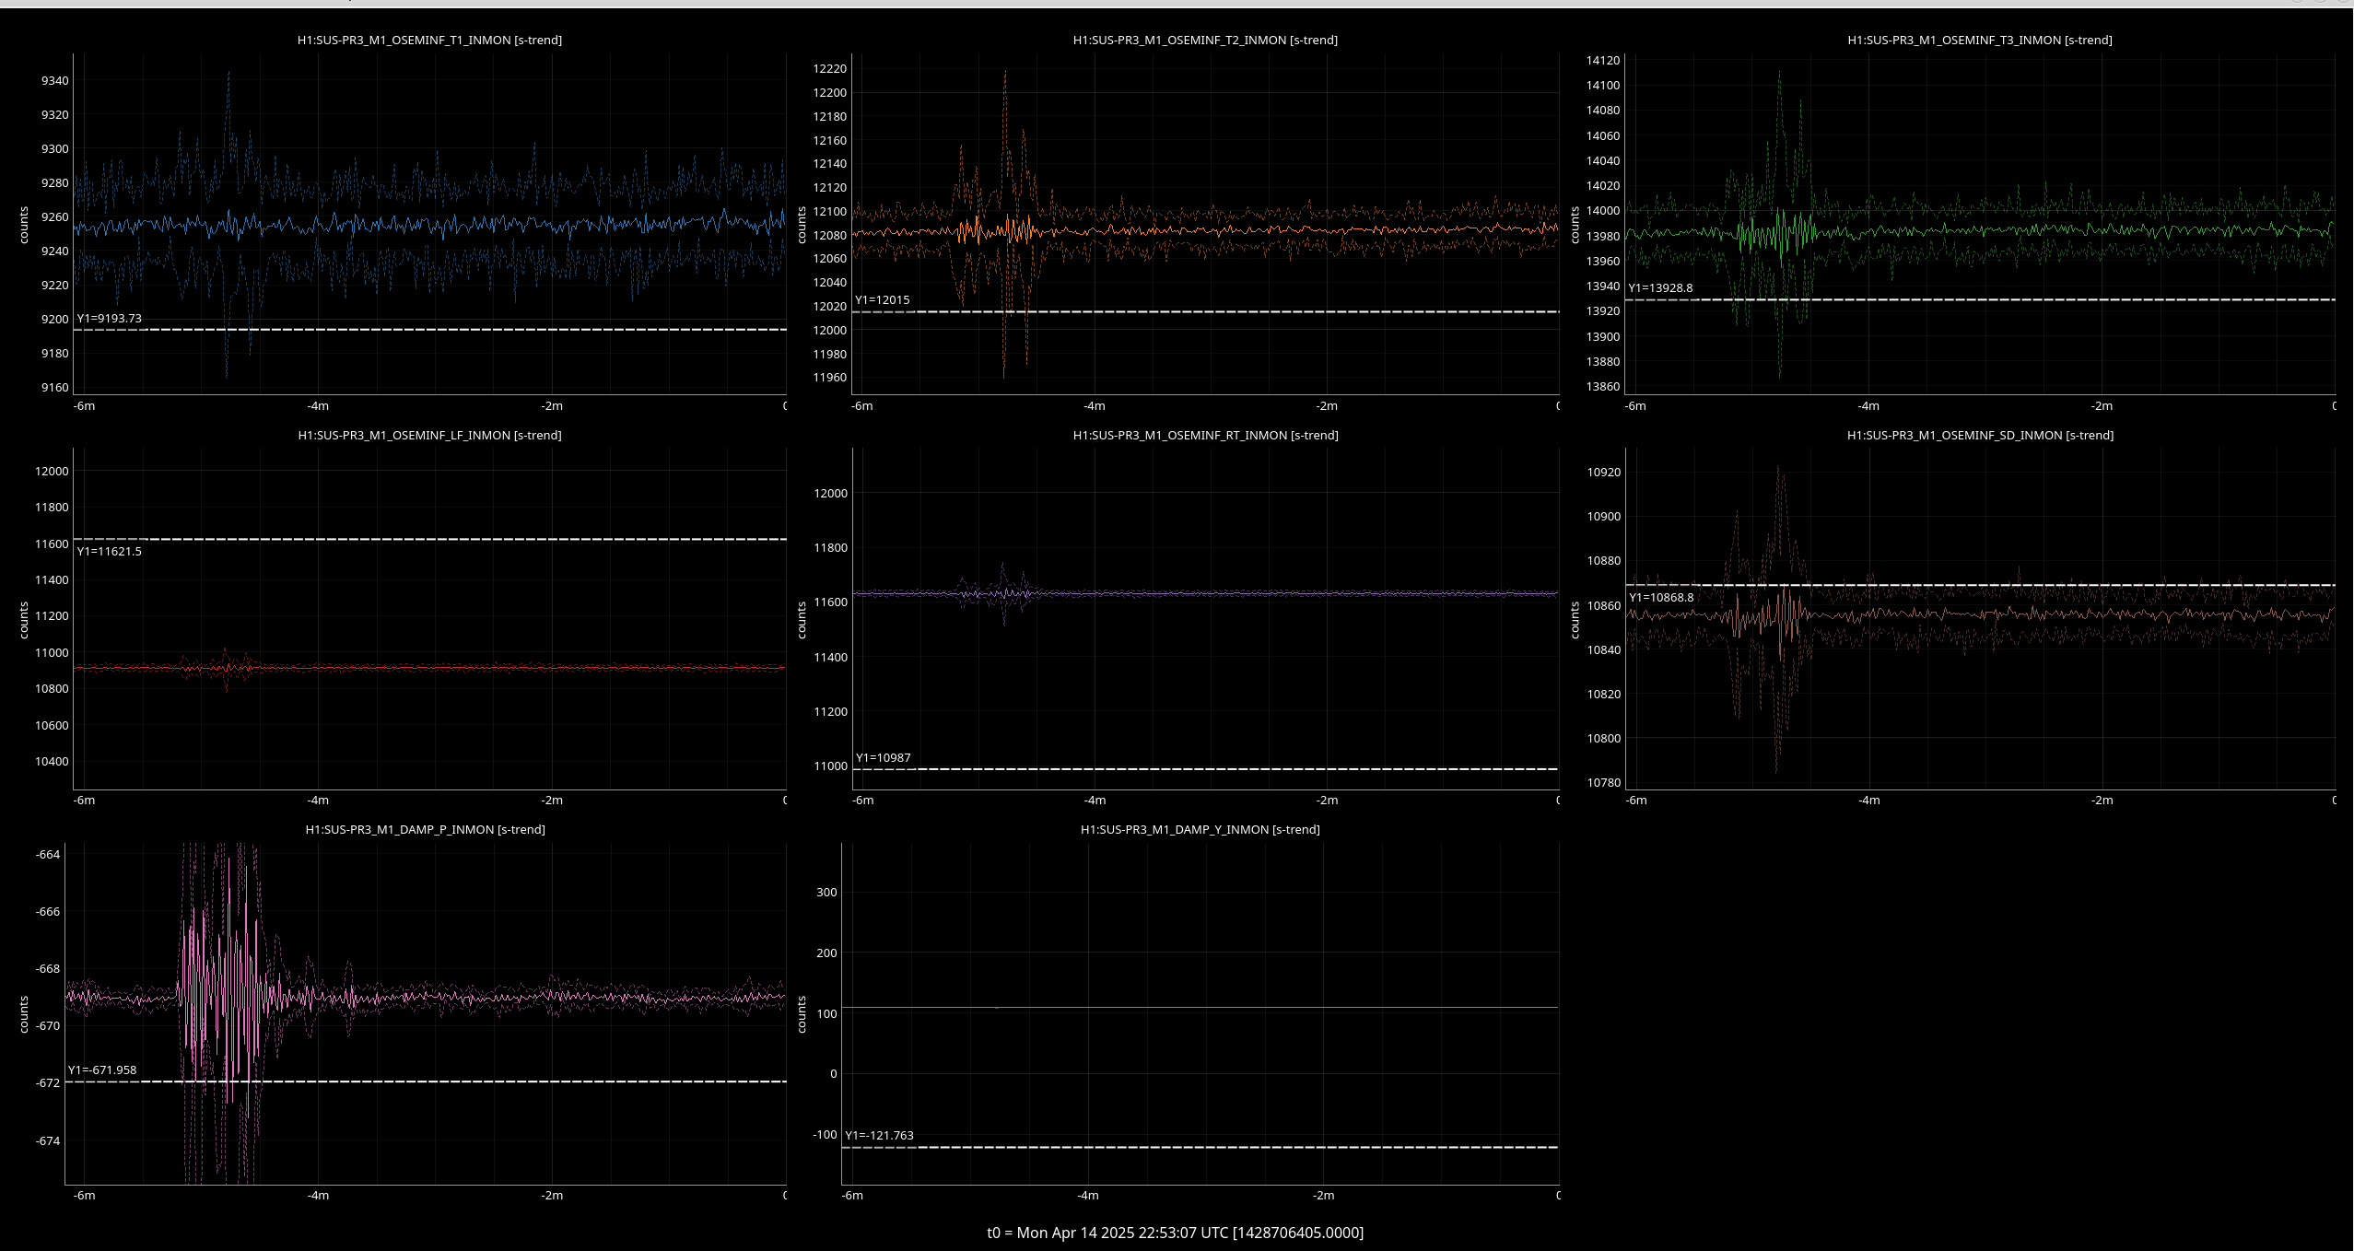Screen dimensions: 2354x1251
Task: Click the 300 tick on DAMP_Y plot axis
Action: (x=826, y=893)
